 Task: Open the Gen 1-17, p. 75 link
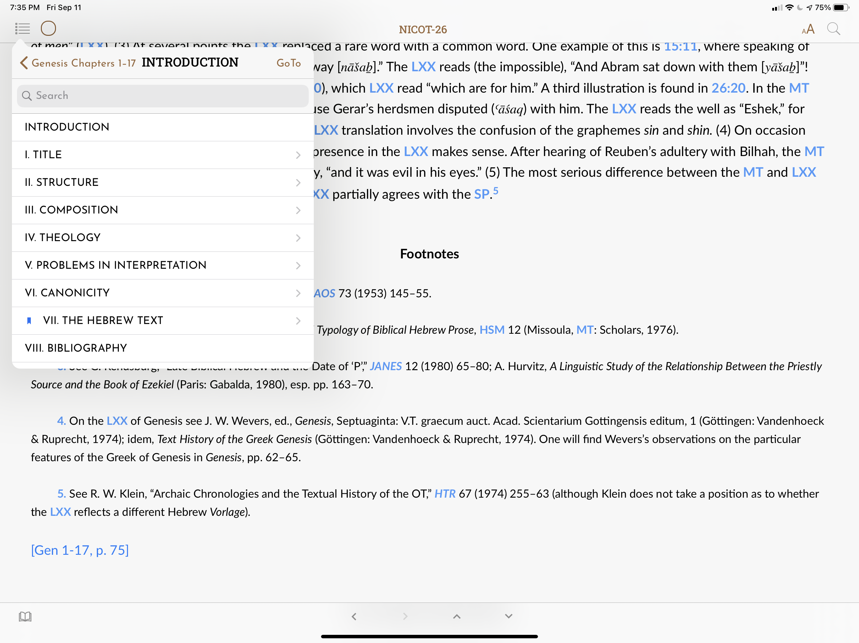coord(80,550)
